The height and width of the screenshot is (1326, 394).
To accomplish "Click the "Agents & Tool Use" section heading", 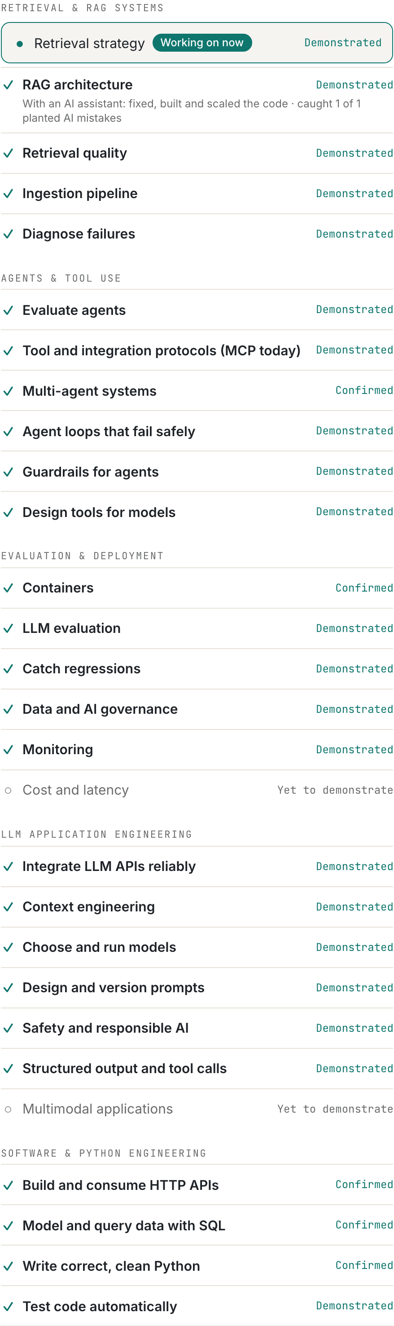I will coord(61,278).
